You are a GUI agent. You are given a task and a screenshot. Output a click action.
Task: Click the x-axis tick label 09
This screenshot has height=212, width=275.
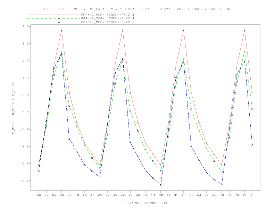point(62,195)
